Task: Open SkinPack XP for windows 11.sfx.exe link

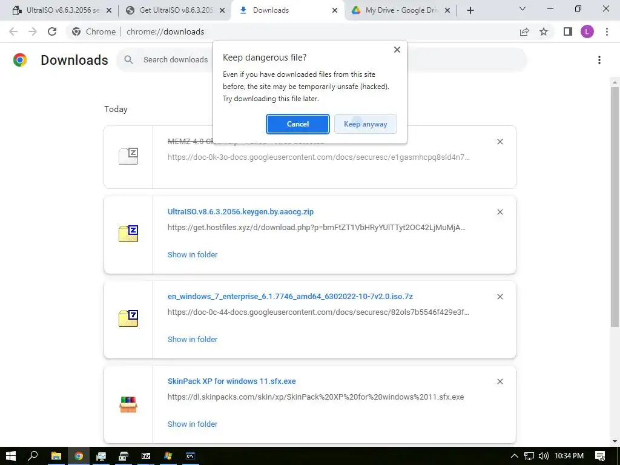Action: coord(232,381)
